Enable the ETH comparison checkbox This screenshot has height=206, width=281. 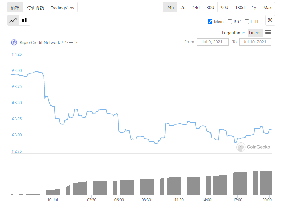click(247, 22)
